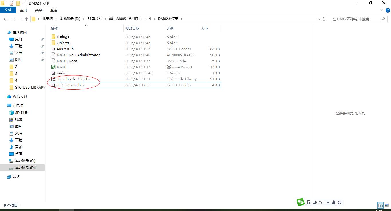Screen dimensions: 391x211
Task: Toggle the 五 input mode on IME bar
Action: click(308, 202)
